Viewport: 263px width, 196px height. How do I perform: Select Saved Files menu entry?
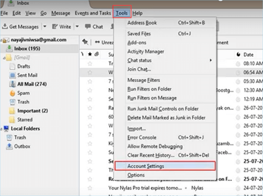(165, 34)
